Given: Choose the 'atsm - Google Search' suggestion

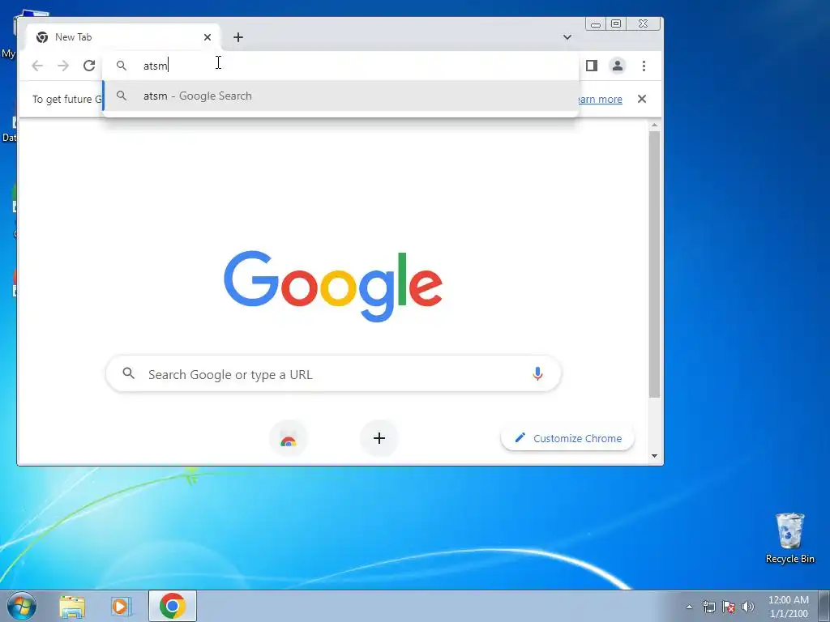Looking at the screenshot, I should point(340,96).
